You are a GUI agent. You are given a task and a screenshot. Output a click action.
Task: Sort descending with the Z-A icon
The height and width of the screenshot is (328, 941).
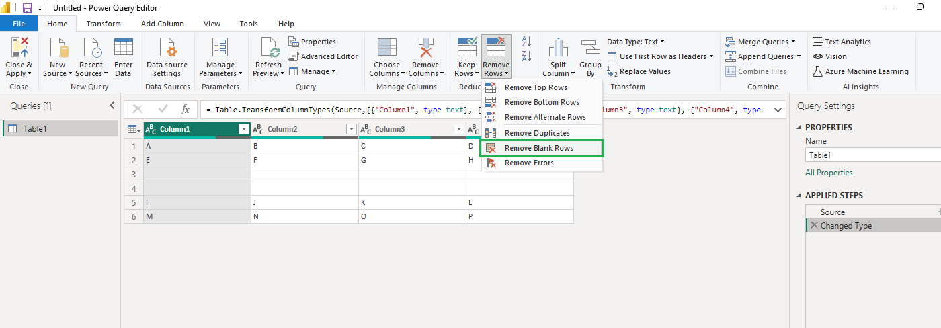click(527, 56)
